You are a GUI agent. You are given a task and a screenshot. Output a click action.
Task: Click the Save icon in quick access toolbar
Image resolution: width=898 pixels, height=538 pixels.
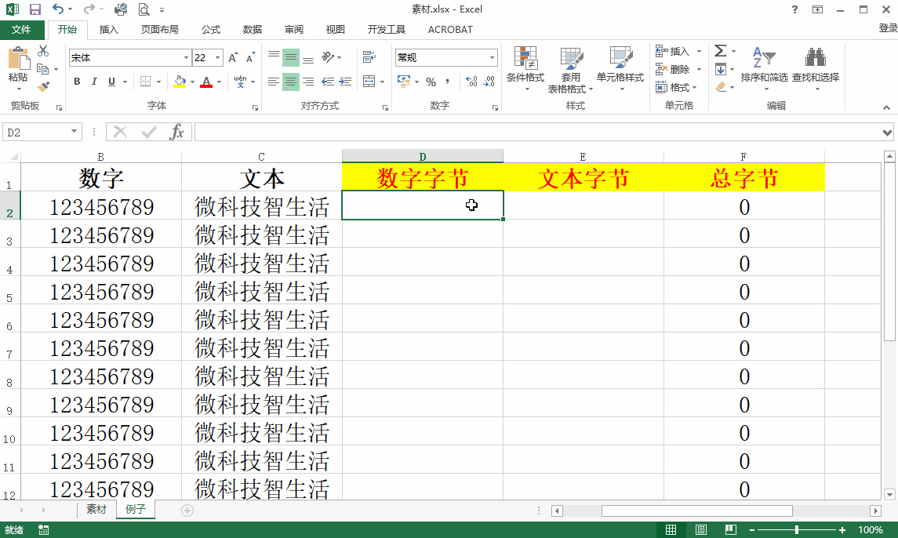click(35, 9)
